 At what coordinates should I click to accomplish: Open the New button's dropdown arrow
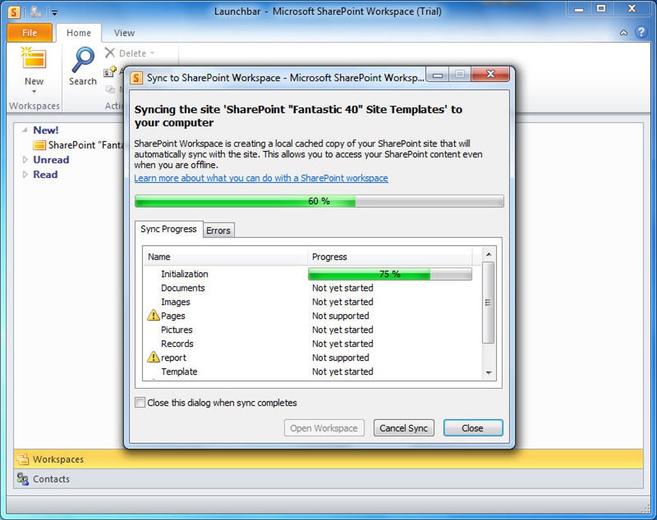pyautogui.click(x=34, y=91)
